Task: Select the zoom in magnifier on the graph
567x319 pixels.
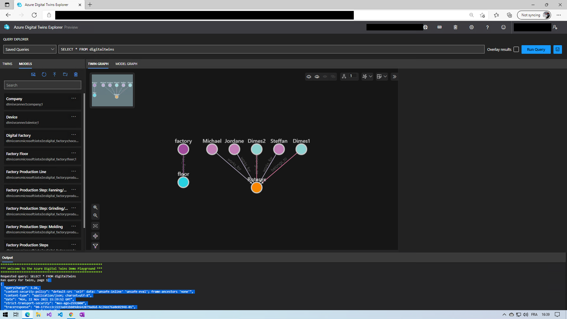Action: (95, 207)
